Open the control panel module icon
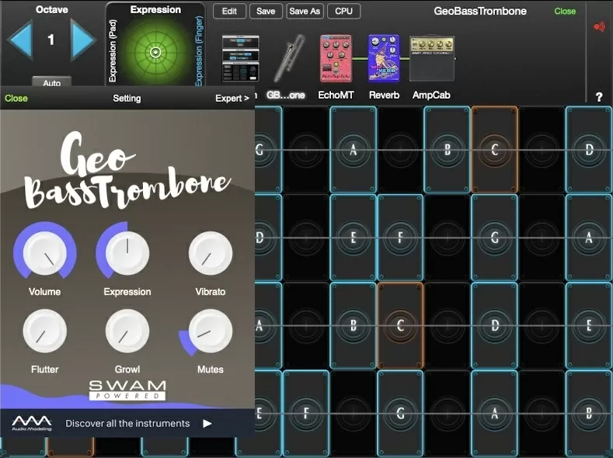 click(240, 58)
